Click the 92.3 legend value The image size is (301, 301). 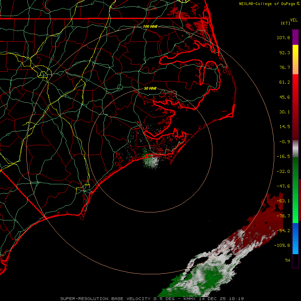coord(285,53)
